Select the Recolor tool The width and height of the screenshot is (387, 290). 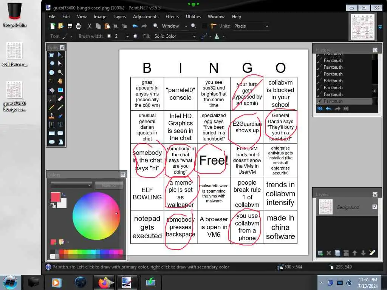click(x=60, y=116)
